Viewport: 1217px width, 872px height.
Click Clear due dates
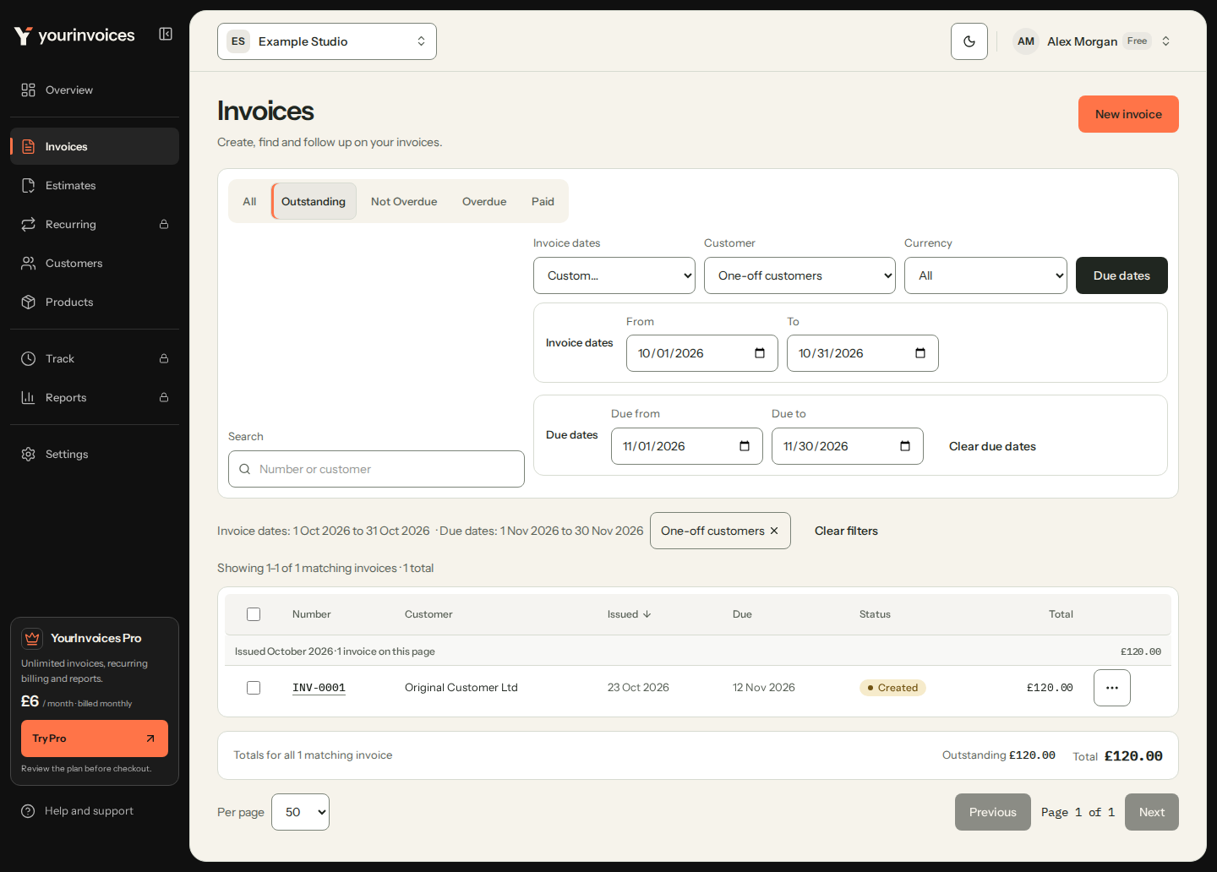pos(992,446)
